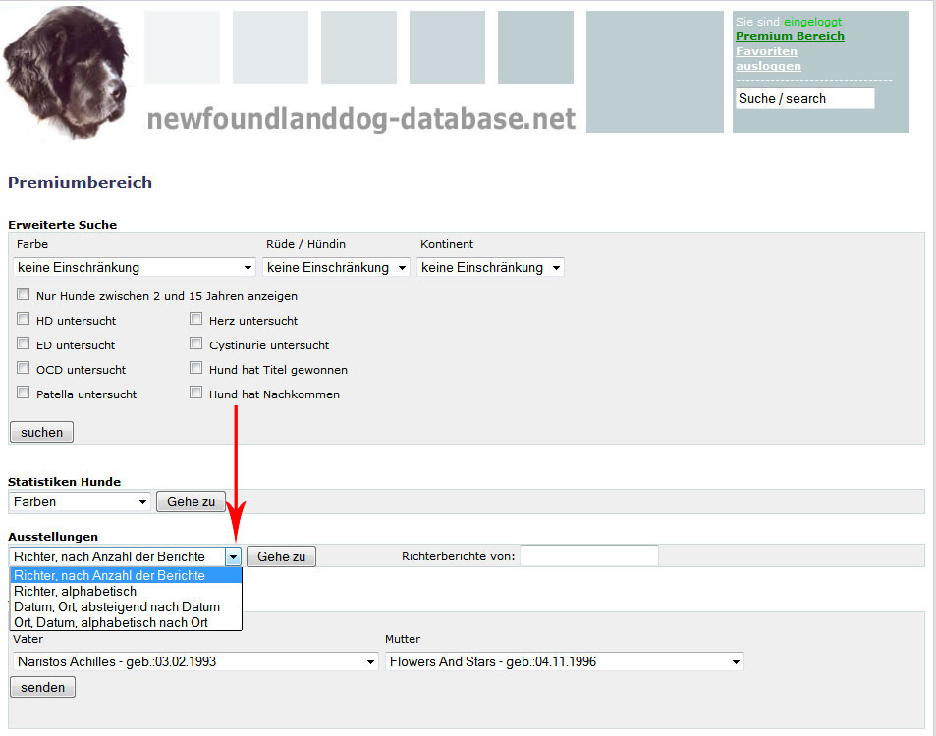
Task: Select Richter, alphabetisch from the list
Action: click(76, 592)
